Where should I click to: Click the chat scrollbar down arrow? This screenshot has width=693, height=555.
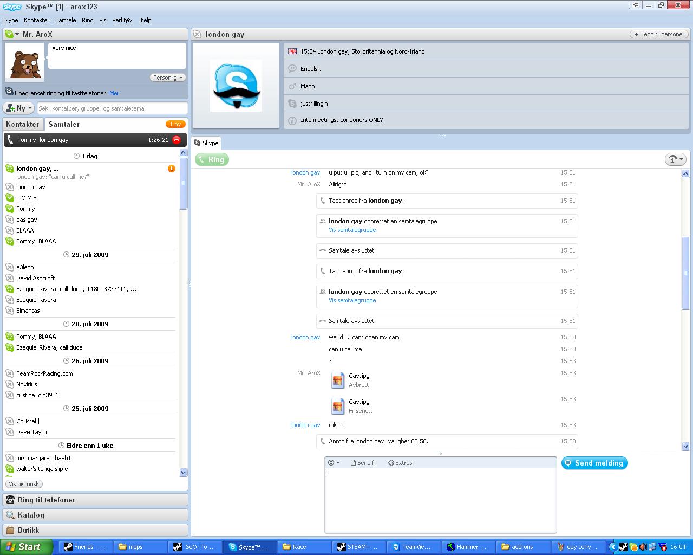(x=685, y=446)
